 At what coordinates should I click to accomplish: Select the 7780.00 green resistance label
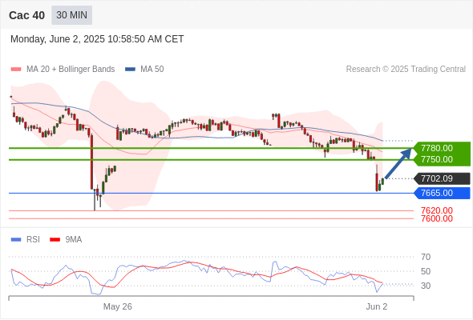(x=442, y=148)
